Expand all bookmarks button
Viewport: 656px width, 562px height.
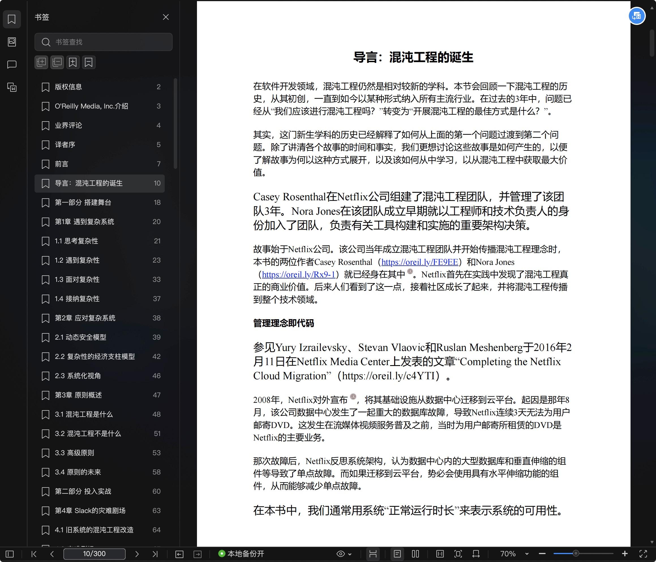pos(41,62)
